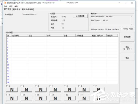Tick the port 6 checkbox
The width and height of the screenshot is (138, 104).
pyautogui.click(x=79, y=86)
